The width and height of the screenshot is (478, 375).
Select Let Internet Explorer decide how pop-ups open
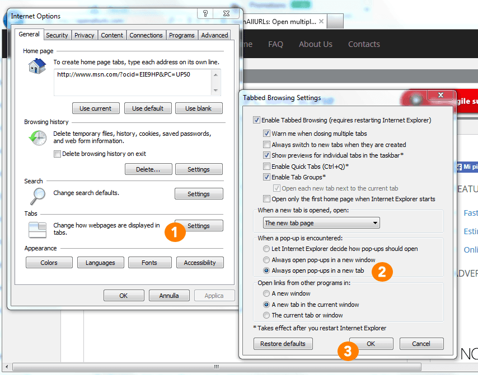(x=266, y=249)
